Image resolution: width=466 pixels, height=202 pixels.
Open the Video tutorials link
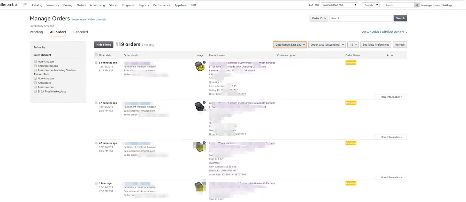point(97,20)
